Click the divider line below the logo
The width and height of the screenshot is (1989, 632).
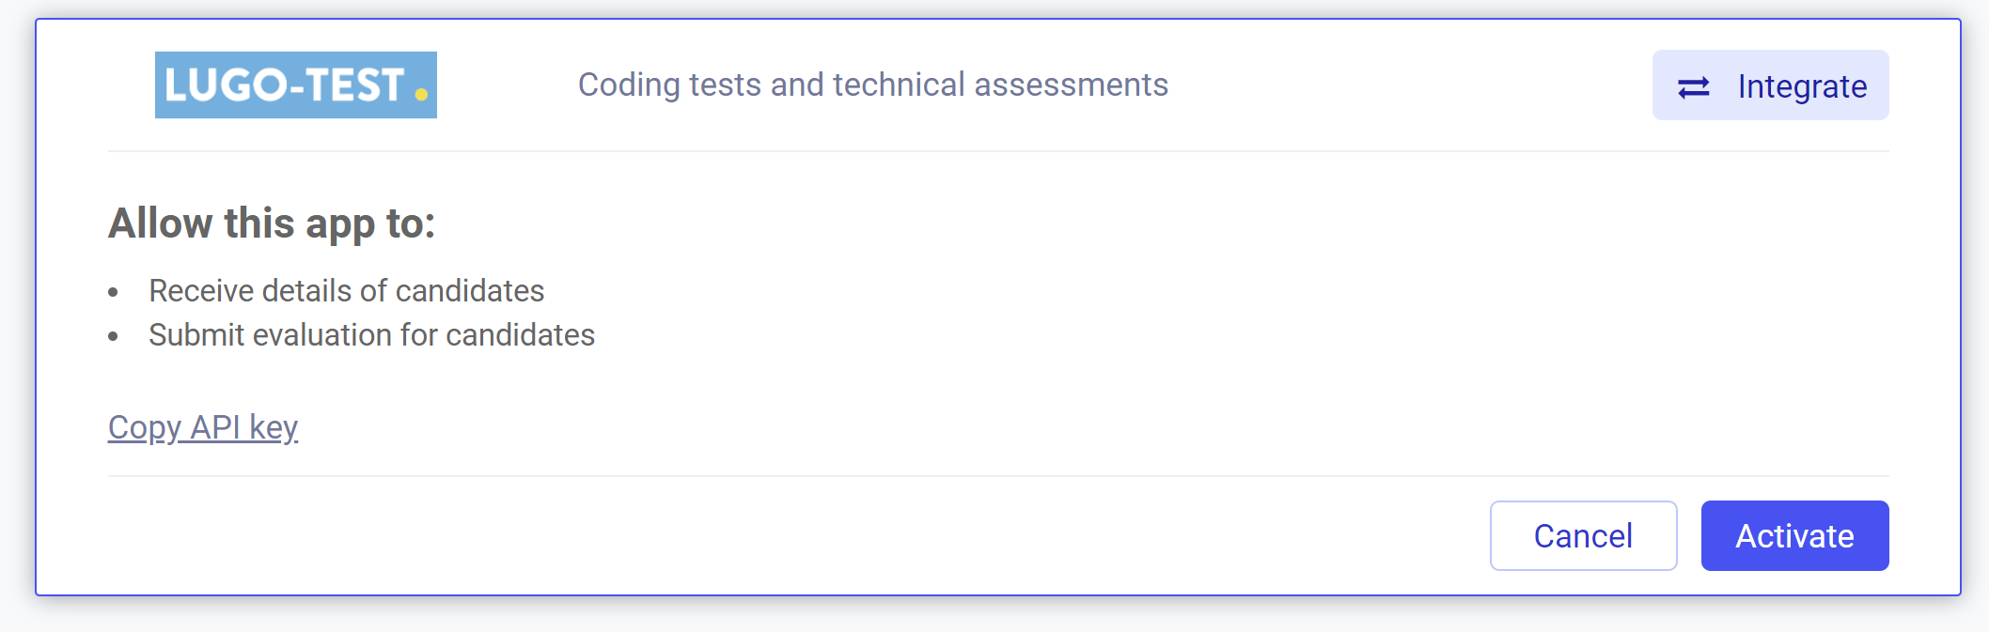[998, 151]
